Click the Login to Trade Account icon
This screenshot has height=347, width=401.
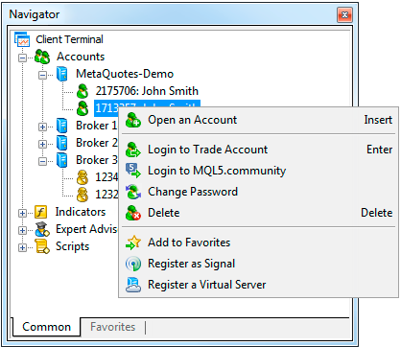click(x=133, y=150)
